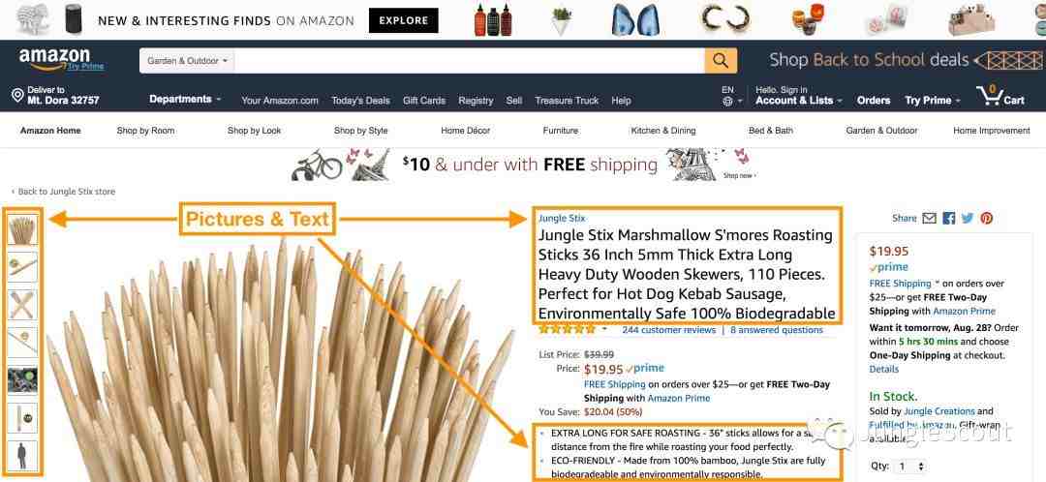This screenshot has height=482, width=1046.
Task: Select the first skewer bundle thumbnail
Action: 23,230
